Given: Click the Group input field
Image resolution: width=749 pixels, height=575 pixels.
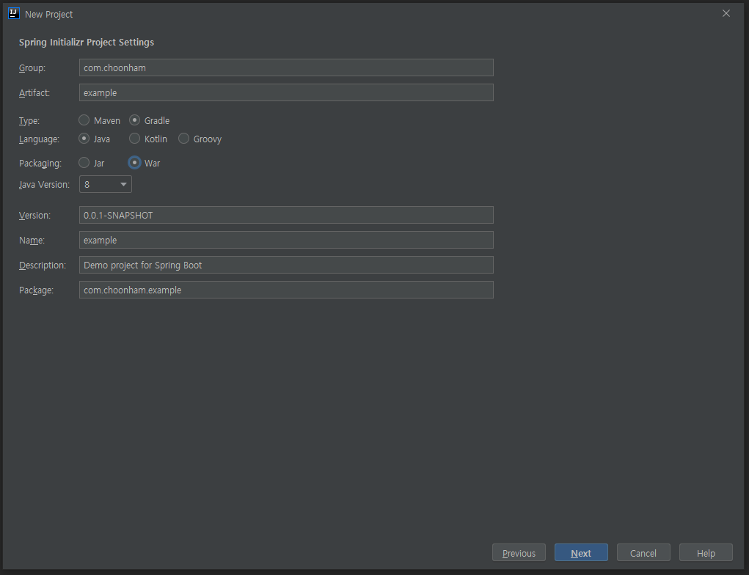Looking at the screenshot, I should pos(286,67).
